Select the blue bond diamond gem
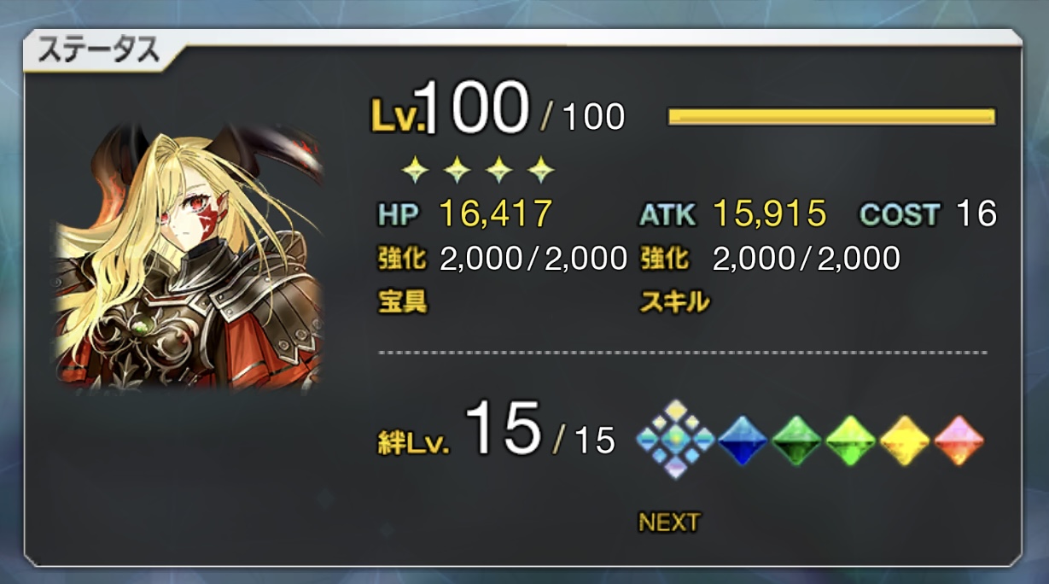This screenshot has width=1049, height=584. click(x=743, y=440)
